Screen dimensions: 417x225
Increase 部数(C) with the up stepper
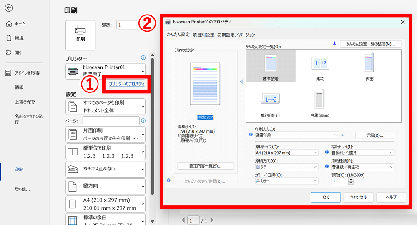[x=351, y=179]
